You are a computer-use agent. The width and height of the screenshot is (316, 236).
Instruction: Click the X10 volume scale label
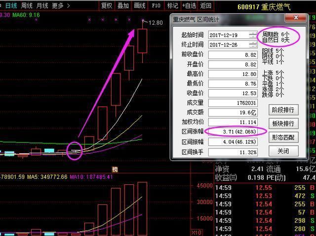click(196, 233)
